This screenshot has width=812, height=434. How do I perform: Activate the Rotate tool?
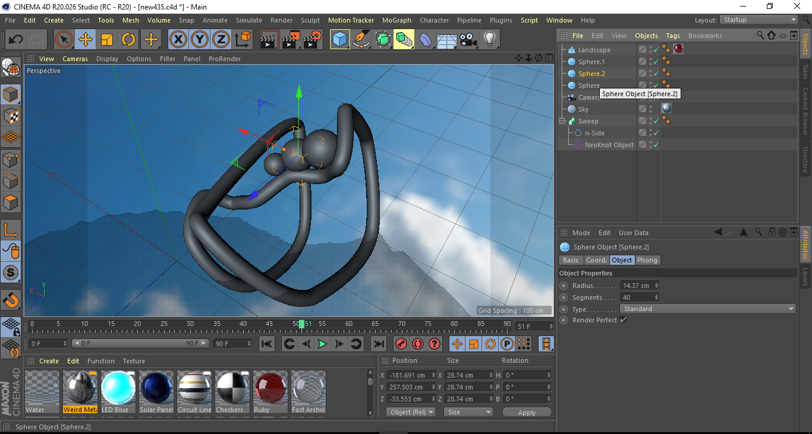128,40
